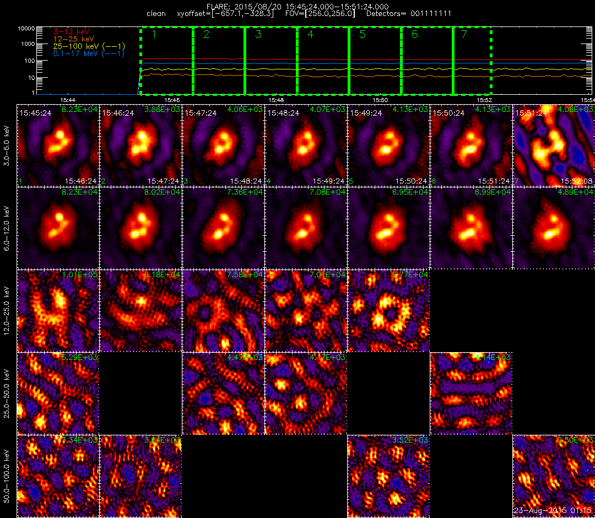Open the 12.0-25.0 keV image with peak 7.58E+04

coord(223,311)
